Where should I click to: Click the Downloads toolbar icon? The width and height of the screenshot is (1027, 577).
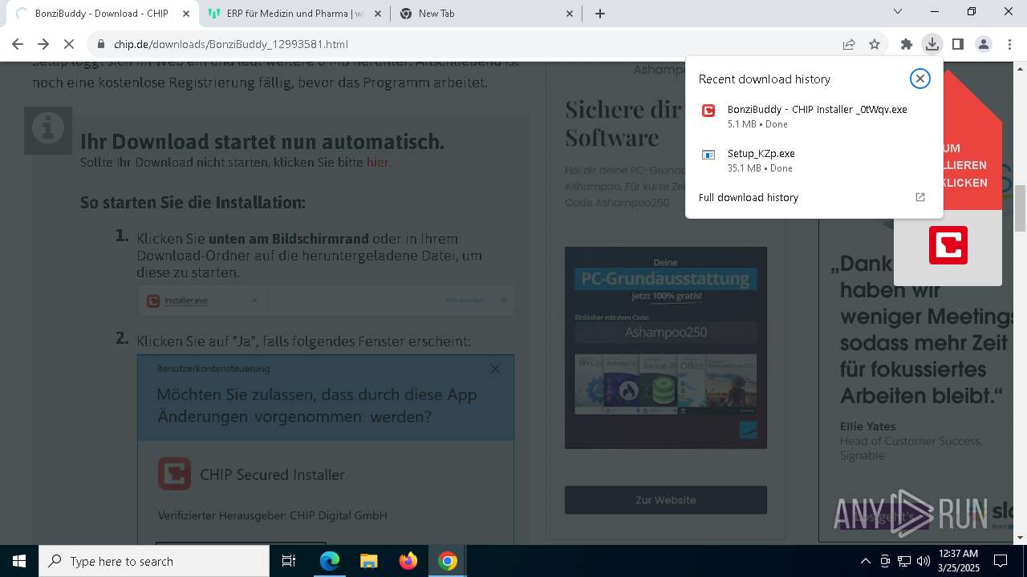[932, 44]
